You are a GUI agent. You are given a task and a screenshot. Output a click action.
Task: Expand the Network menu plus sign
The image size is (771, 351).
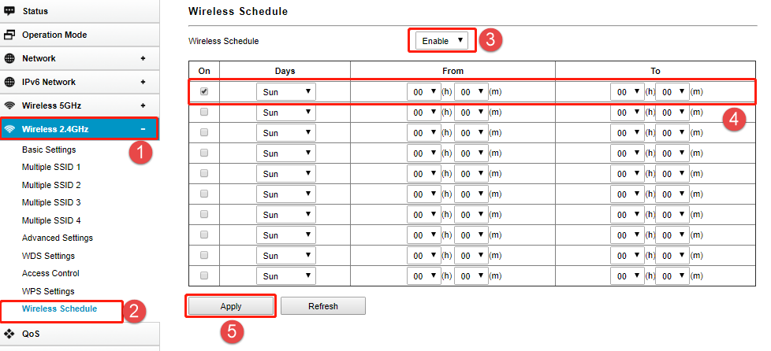coord(143,58)
